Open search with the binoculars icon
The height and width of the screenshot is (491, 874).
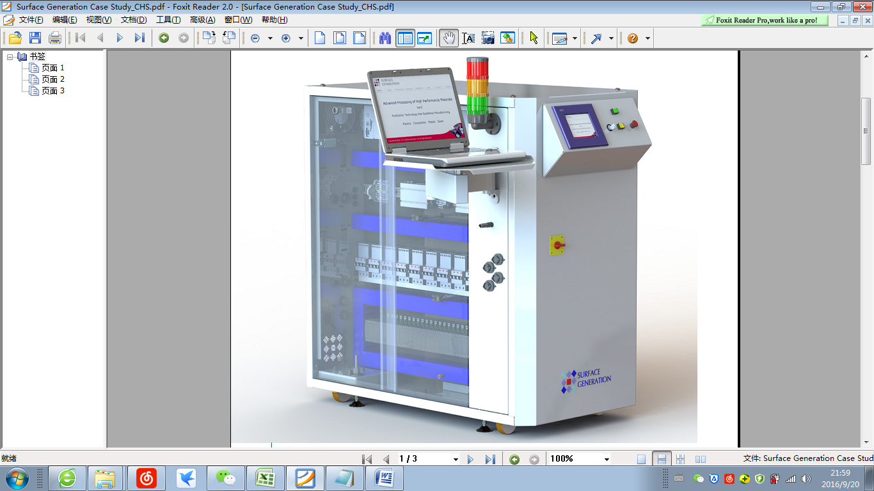385,38
